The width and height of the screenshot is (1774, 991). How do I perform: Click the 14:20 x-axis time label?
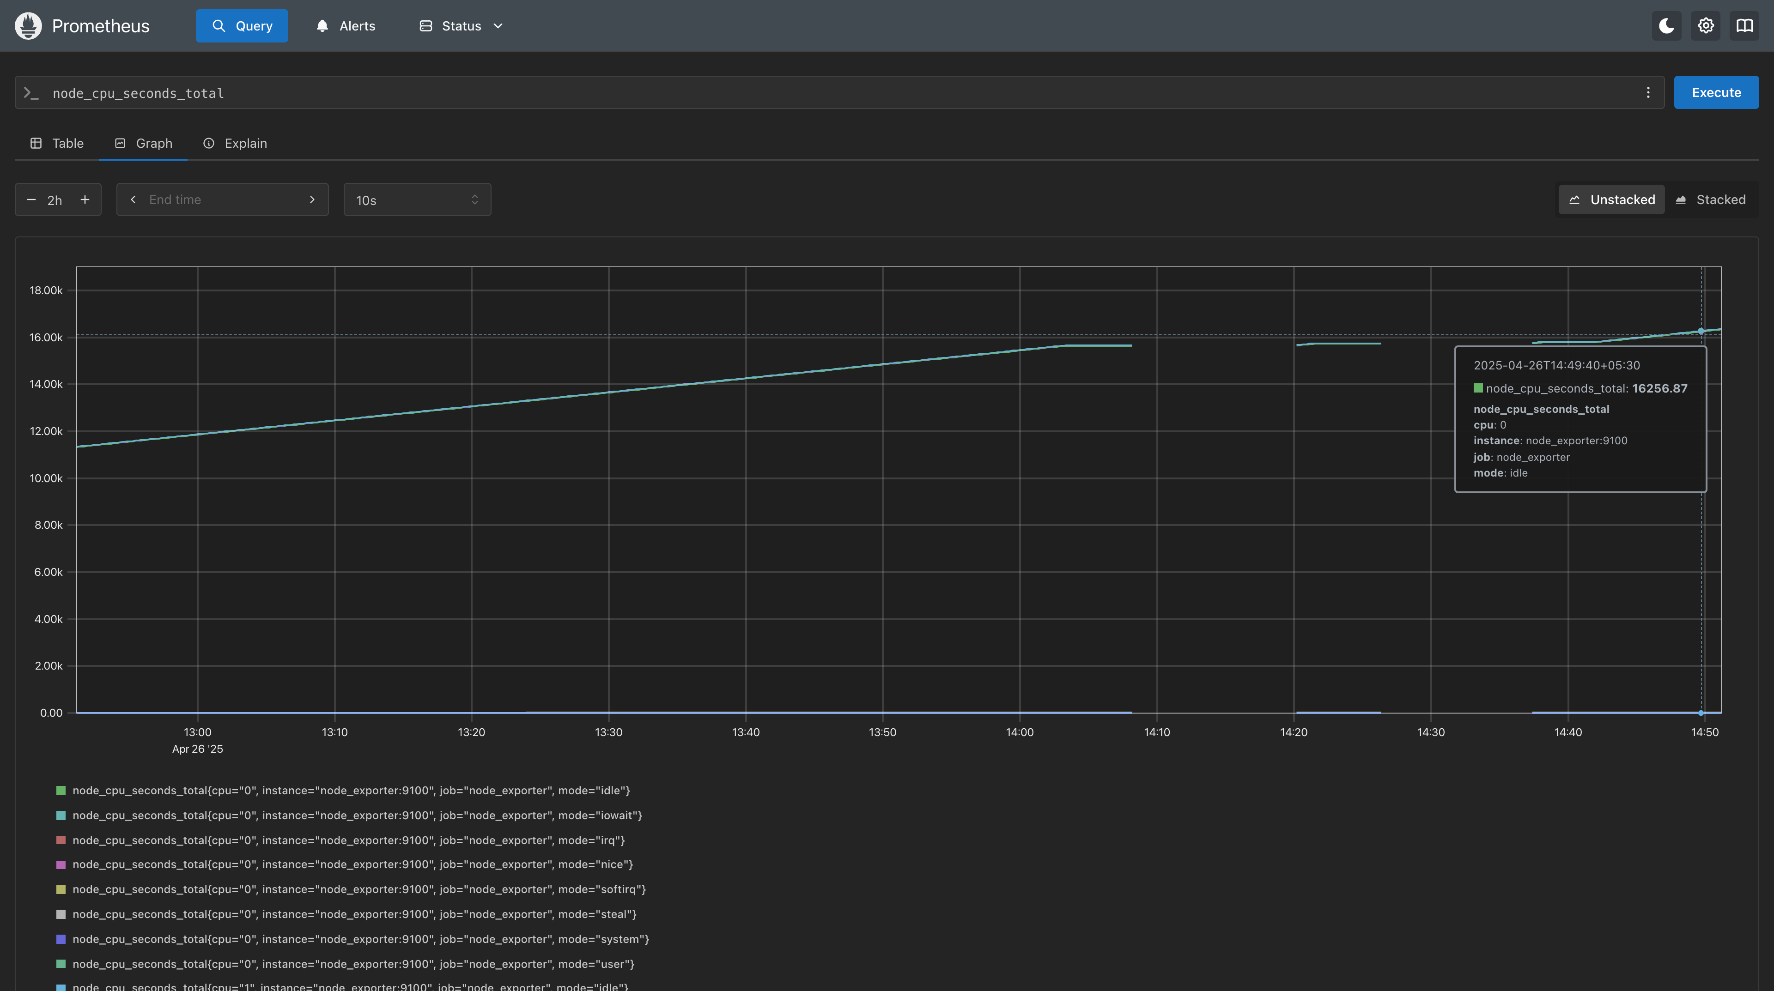(1294, 732)
